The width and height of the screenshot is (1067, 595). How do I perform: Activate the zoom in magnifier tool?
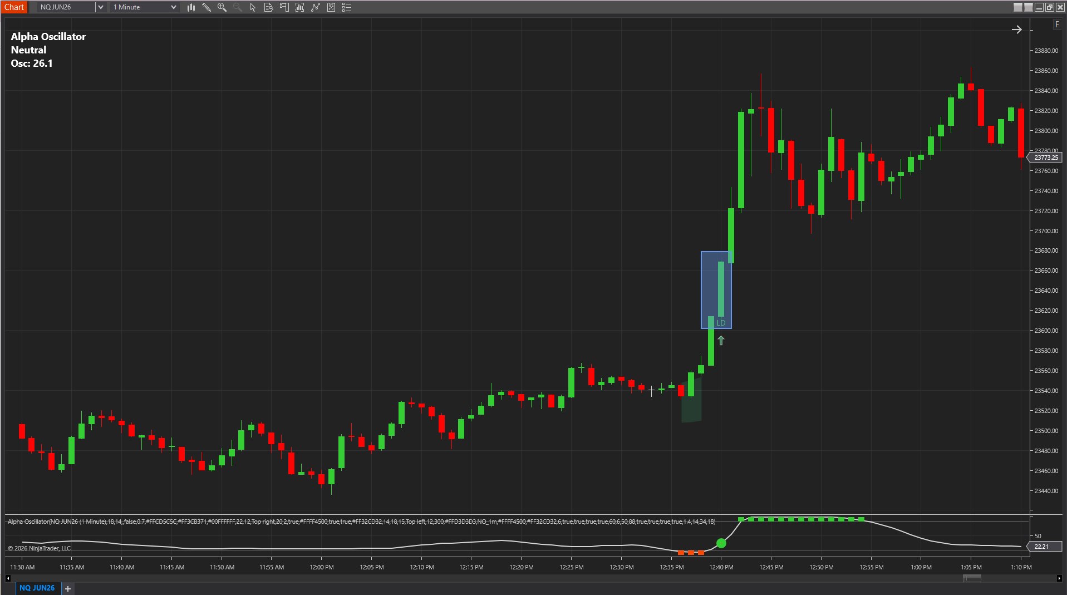(x=222, y=7)
